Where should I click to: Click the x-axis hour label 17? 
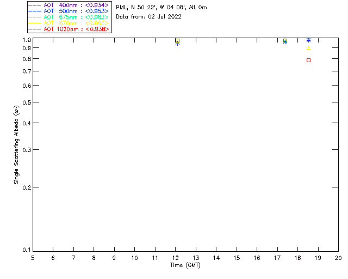point(277,258)
